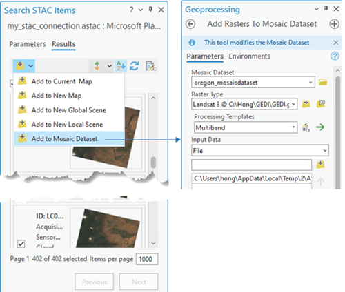Viewport: 345px width, 292px height.
Task: Refresh the STAC results list
Action: [x=135, y=66]
